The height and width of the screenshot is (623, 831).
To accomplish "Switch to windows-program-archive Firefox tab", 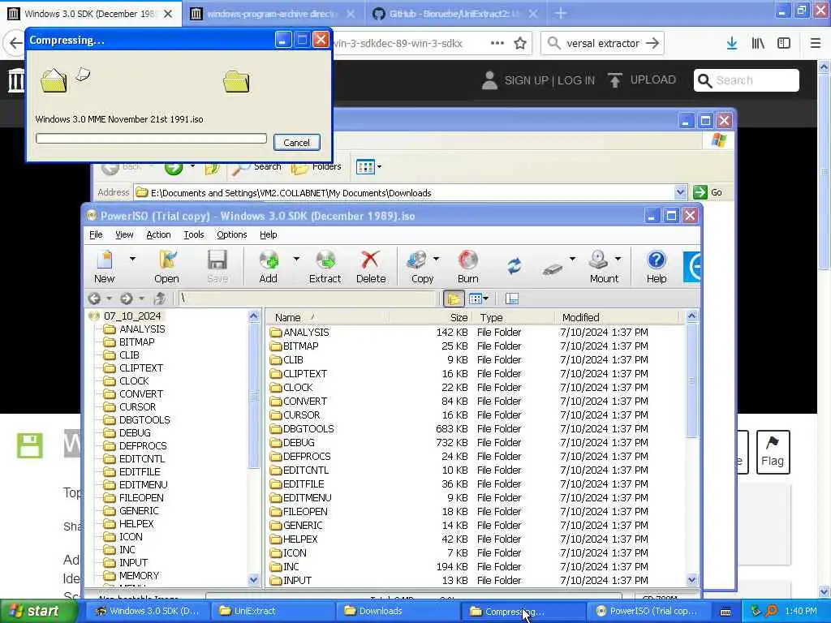I will (272, 14).
